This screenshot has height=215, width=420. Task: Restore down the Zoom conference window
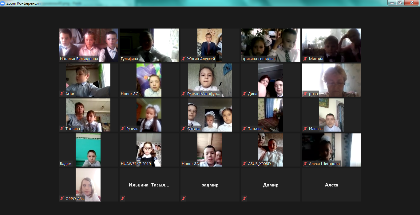(400, 3)
